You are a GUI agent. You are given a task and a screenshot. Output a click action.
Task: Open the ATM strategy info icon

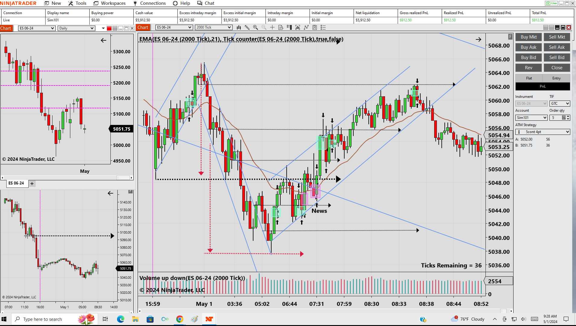tap(519, 132)
